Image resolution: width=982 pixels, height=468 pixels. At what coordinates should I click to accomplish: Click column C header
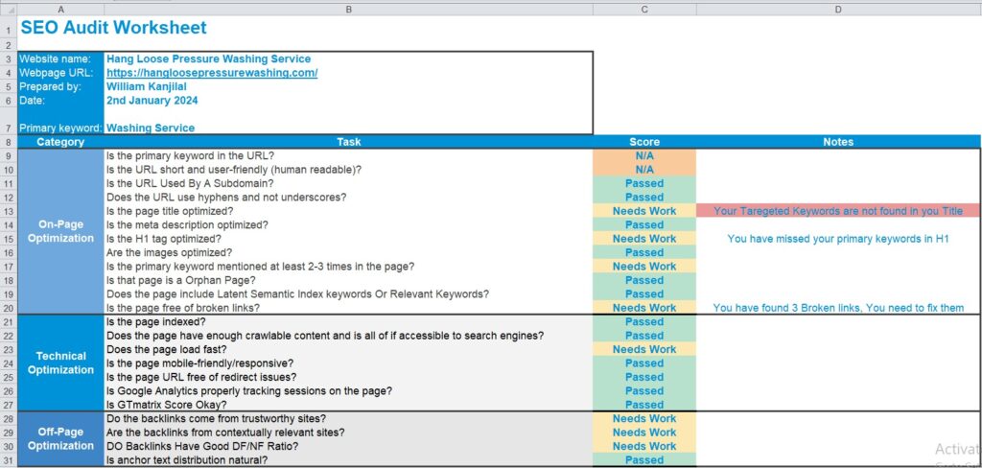[644, 10]
